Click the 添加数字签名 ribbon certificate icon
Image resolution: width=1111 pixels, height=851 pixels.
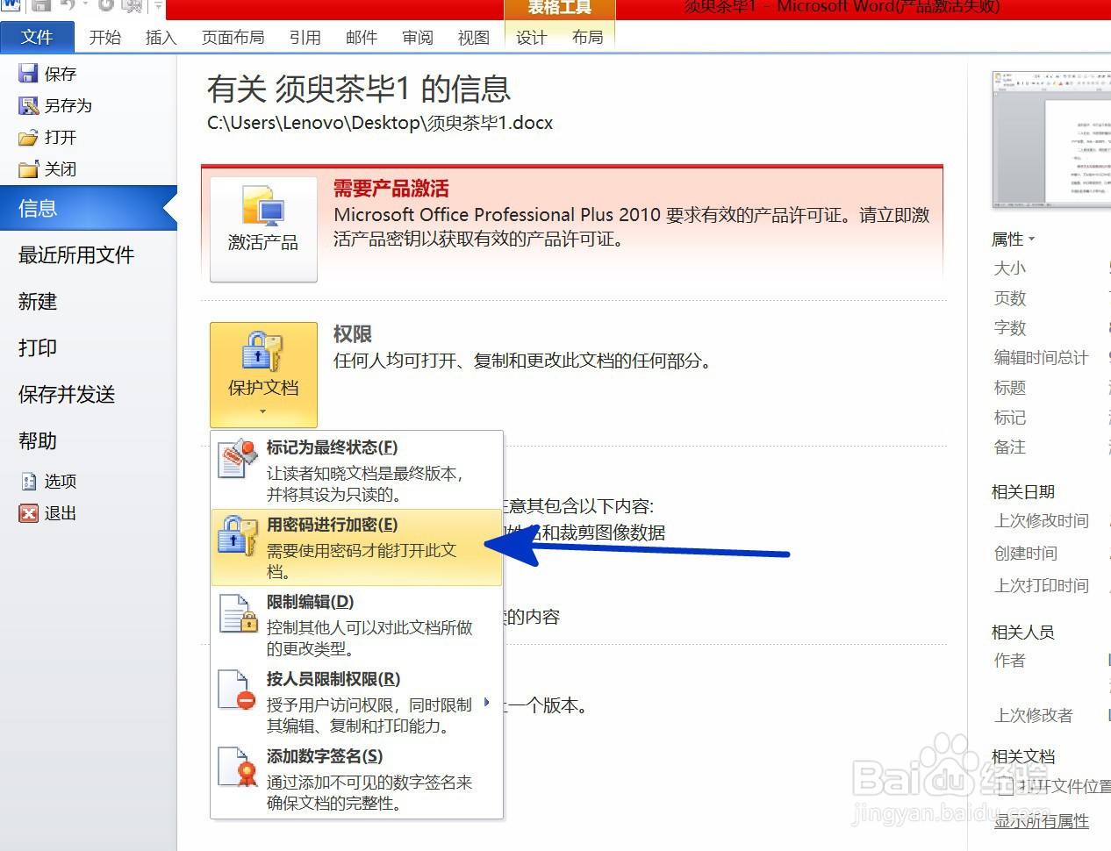click(x=237, y=768)
